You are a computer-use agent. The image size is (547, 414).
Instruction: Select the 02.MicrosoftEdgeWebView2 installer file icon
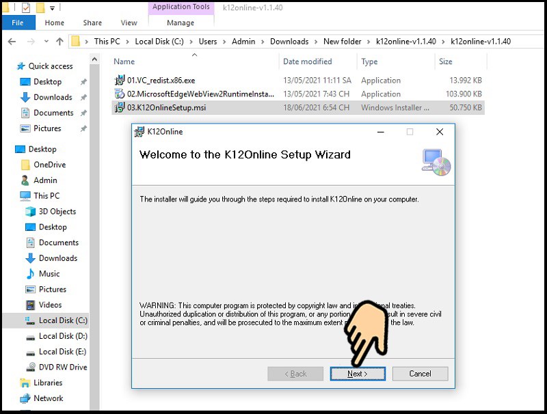[x=119, y=94]
